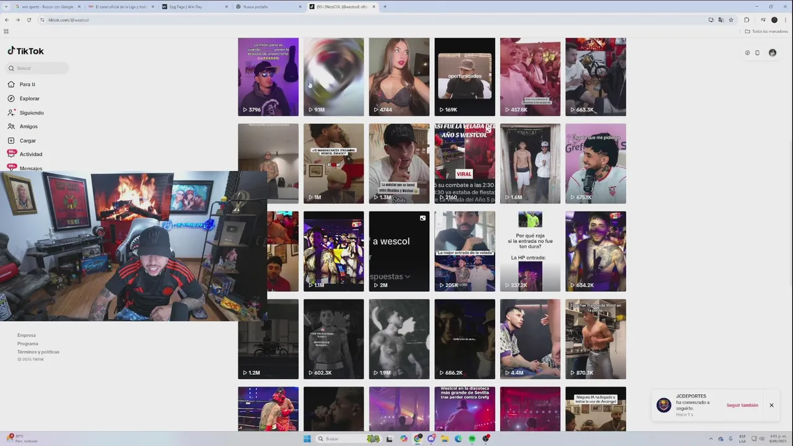Focus the TikTok Buscar search field
Screen dimensions: 793x446
pos(37,68)
